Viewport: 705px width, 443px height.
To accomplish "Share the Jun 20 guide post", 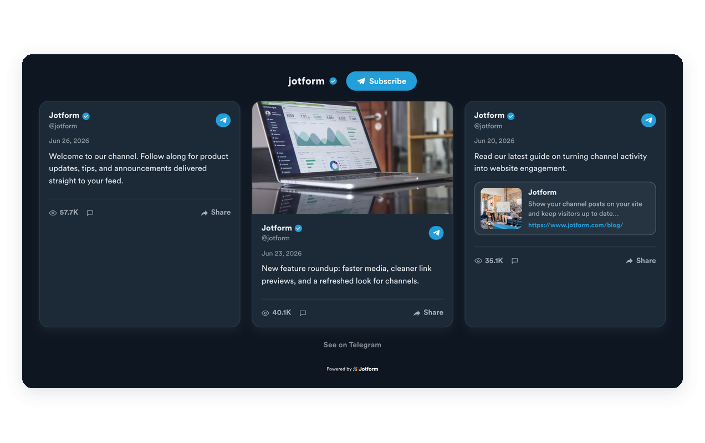I will 641,261.
